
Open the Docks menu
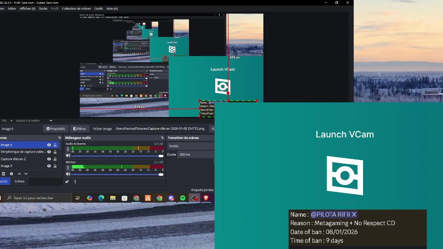pos(43,9)
